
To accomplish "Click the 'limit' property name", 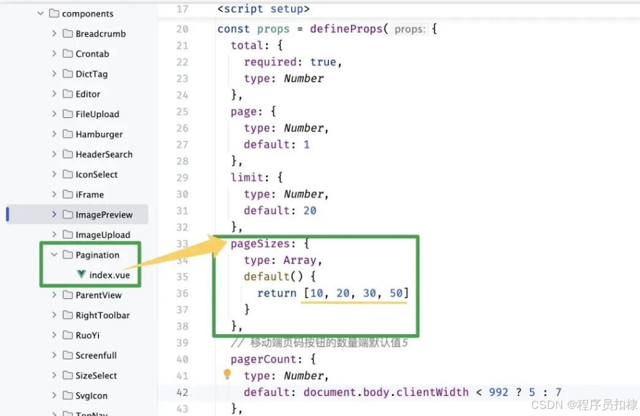I will click(x=247, y=177).
